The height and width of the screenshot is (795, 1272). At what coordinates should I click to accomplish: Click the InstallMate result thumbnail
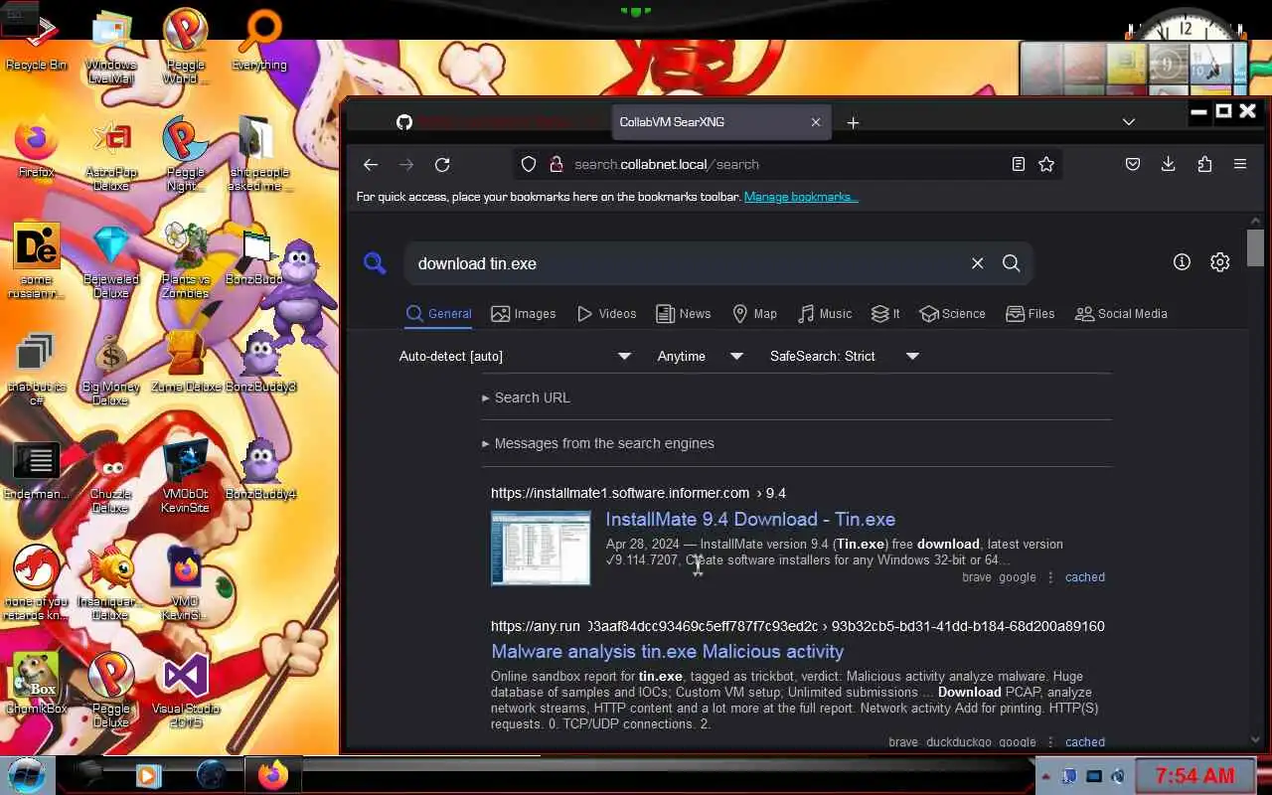541,549
